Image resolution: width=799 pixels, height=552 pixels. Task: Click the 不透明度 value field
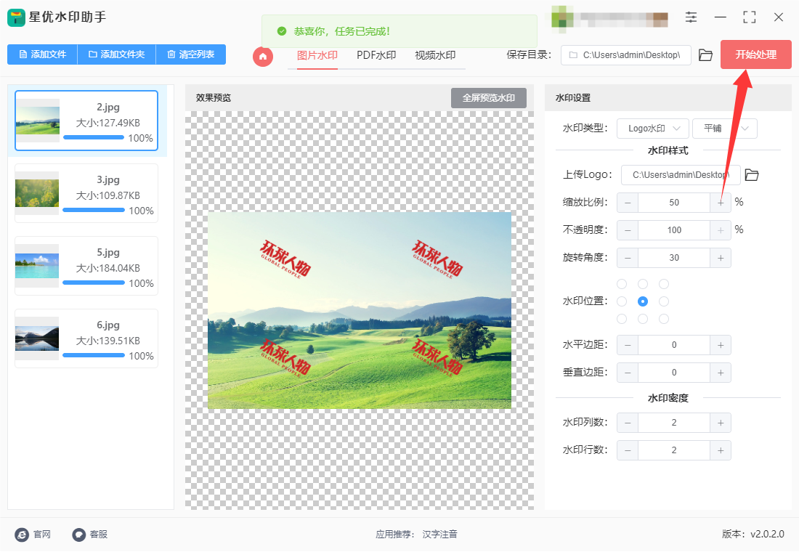click(x=673, y=230)
